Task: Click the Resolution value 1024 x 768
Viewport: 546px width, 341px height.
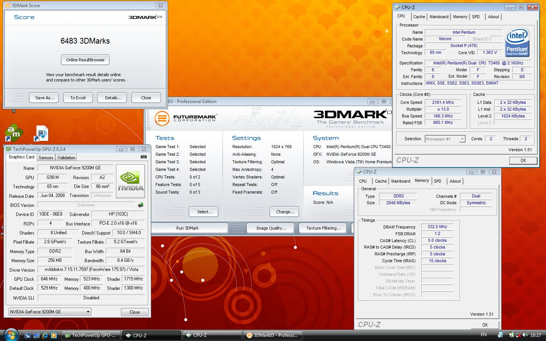Action: [x=281, y=147]
